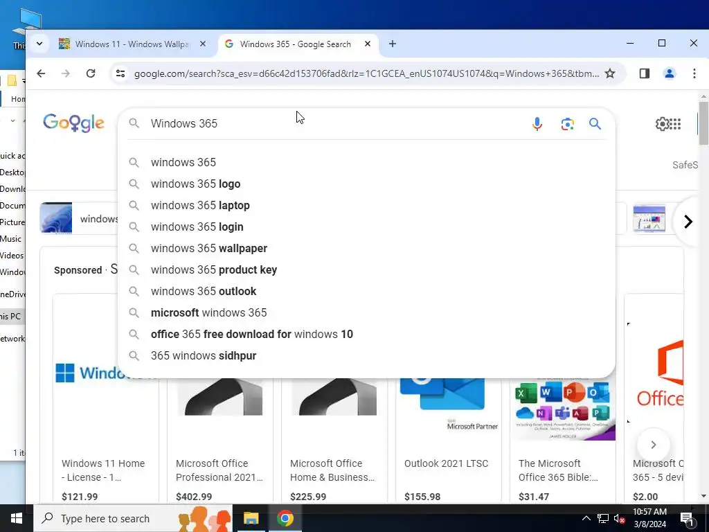Open site information icon in address bar
The width and height of the screenshot is (709, 532).
click(x=120, y=73)
